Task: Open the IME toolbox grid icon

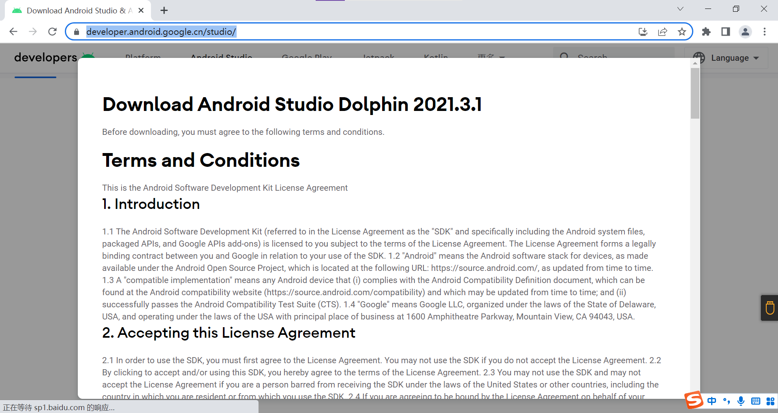Action: pos(770,401)
